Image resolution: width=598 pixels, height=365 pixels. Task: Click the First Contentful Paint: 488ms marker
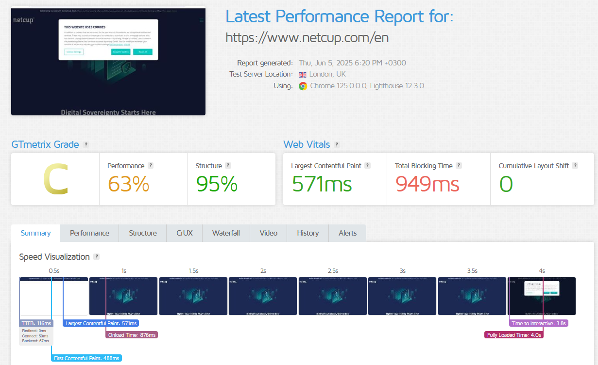pyautogui.click(x=86, y=358)
